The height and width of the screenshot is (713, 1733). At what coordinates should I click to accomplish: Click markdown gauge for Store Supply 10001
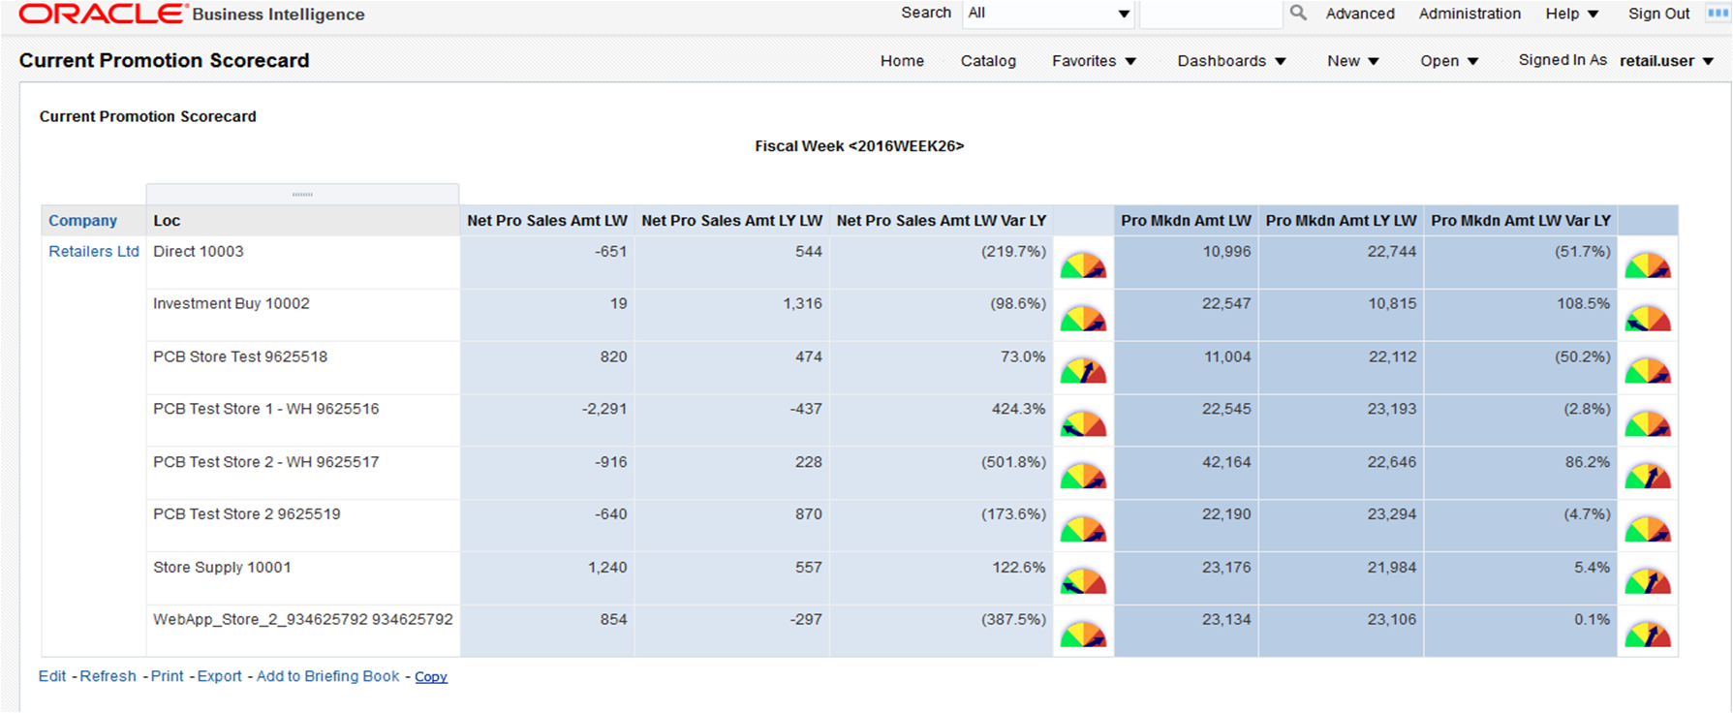coord(1648,581)
